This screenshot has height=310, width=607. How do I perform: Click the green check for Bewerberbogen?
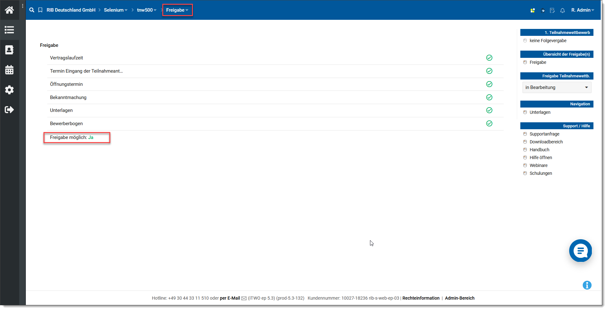click(x=489, y=123)
